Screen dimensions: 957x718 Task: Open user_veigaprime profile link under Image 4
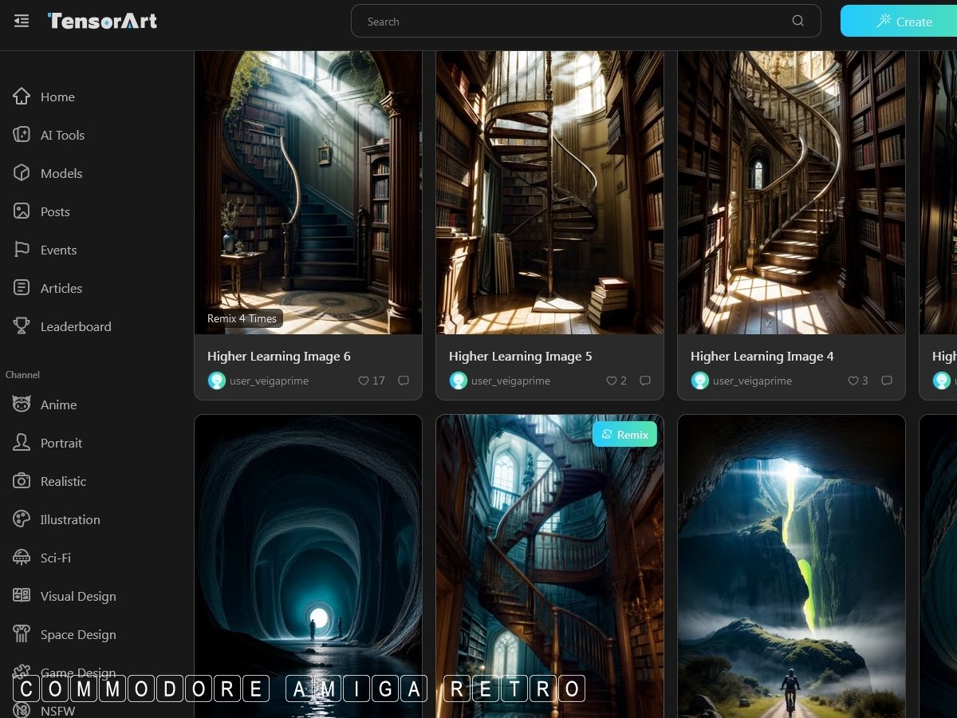point(752,381)
